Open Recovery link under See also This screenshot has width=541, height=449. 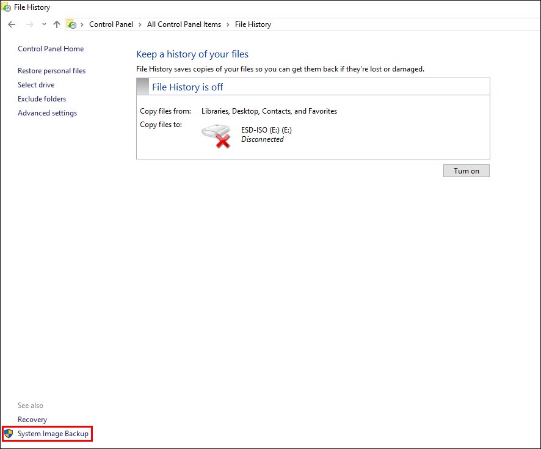point(32,420)
